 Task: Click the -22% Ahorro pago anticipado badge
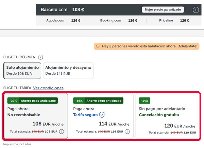tap(33, 101)
